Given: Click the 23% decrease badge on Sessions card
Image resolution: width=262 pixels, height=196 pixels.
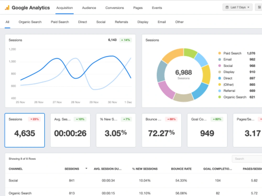Looking at the screenshot, I should pyautogui.click(x=34, y=119).
